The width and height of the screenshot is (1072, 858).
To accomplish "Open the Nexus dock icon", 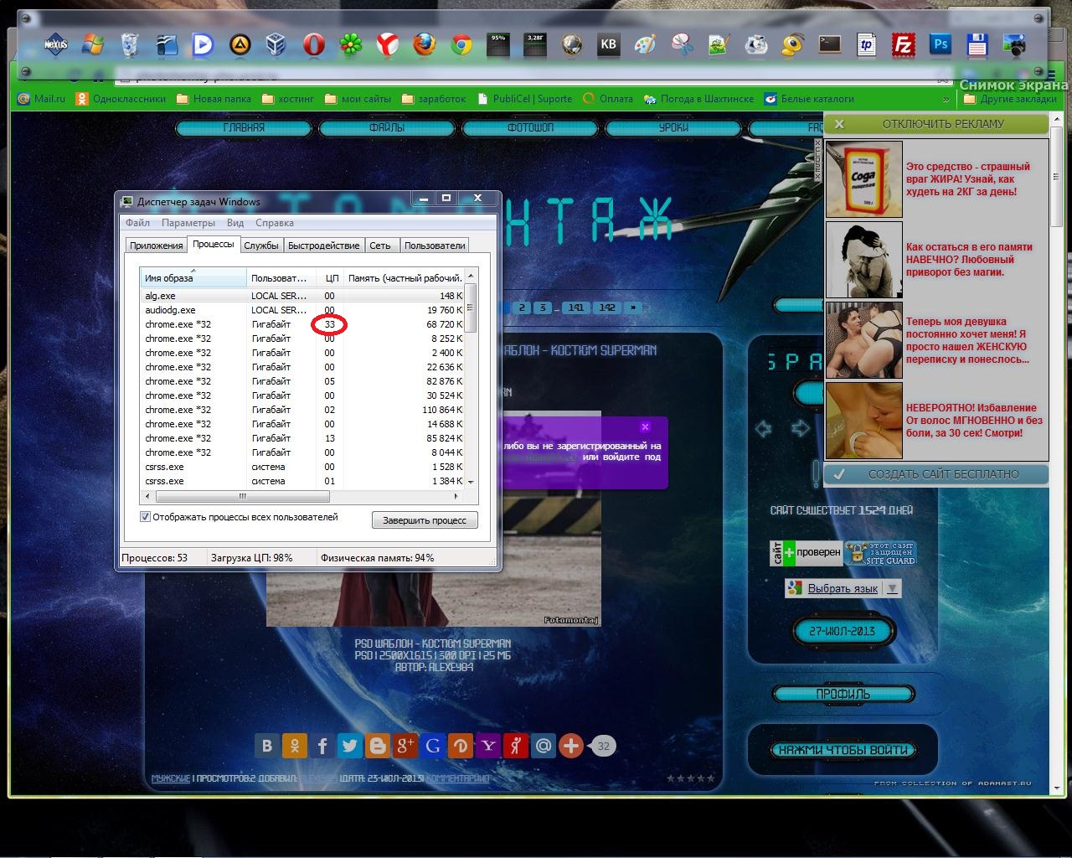I will click(56, 44).
